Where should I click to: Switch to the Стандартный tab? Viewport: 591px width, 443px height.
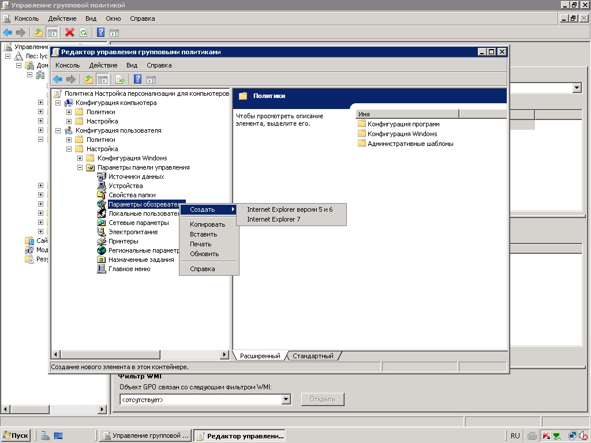pyautogui.click(x=313, y=356)
